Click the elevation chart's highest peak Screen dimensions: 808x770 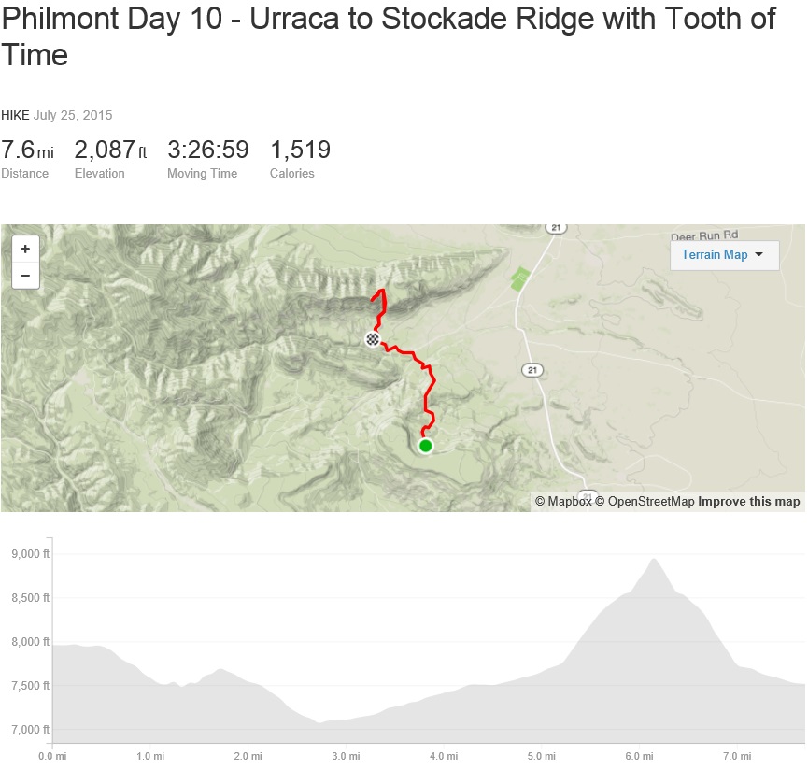pos(653,560)
